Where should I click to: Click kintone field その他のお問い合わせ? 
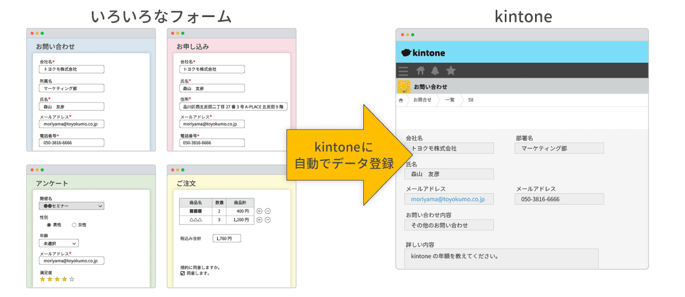click(x=449, y=225)
